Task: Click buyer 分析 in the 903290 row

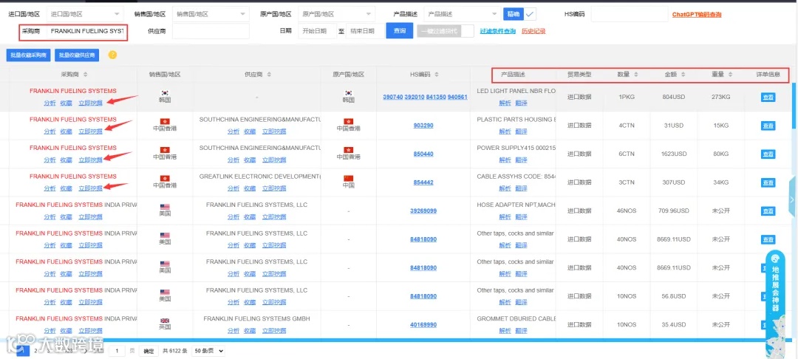Action: tap(50, 131)
